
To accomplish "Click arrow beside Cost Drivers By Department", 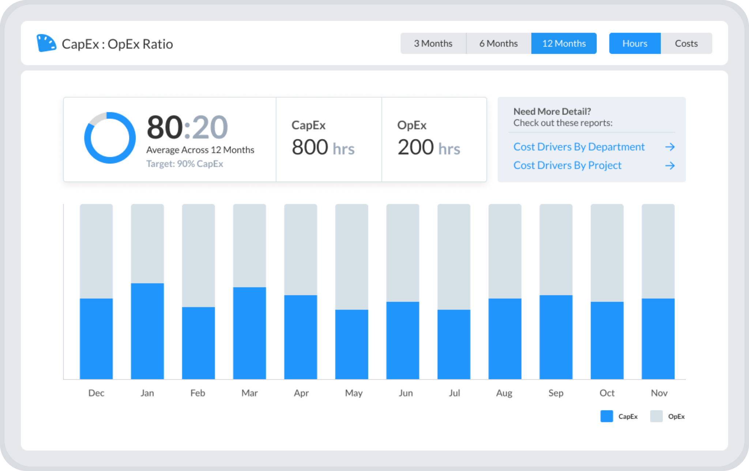I will click(670, 147).
